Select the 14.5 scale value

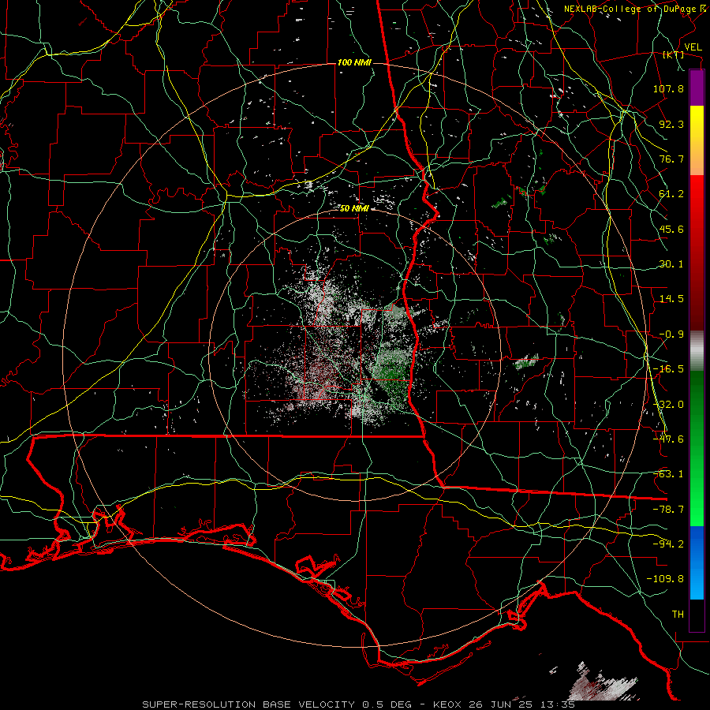[x=671, y=299]
